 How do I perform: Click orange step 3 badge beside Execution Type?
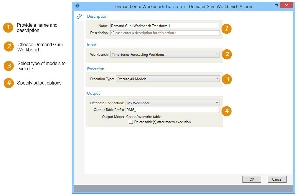pyautogui.click(x=227, y=79)
